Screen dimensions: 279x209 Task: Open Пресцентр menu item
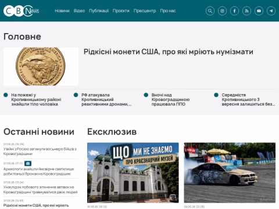tap(145, 11)
